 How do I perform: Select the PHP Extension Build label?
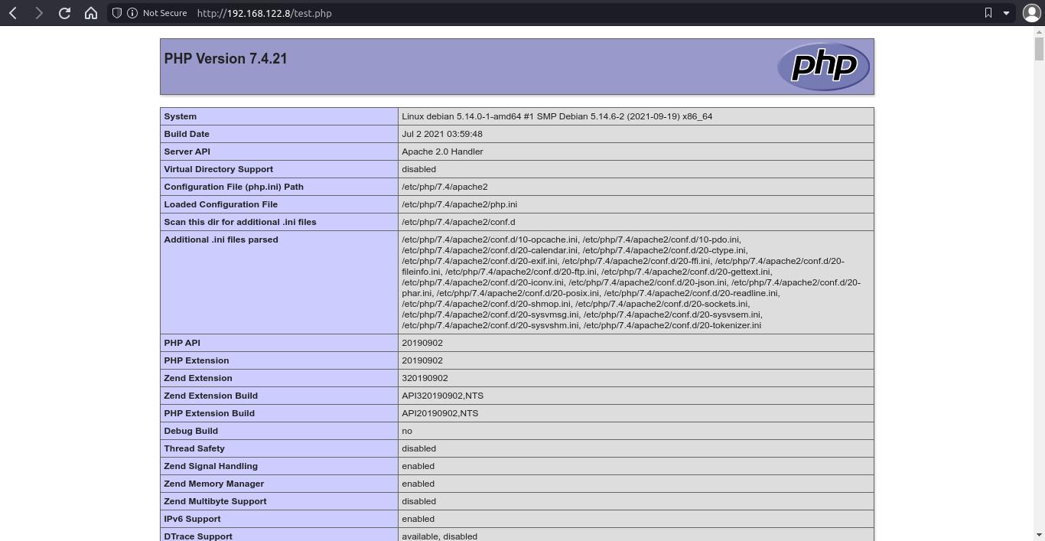click(210, 413)
